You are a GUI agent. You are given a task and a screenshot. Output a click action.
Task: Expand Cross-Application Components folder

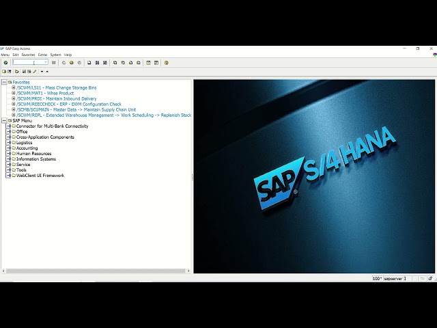click(9, 137)
